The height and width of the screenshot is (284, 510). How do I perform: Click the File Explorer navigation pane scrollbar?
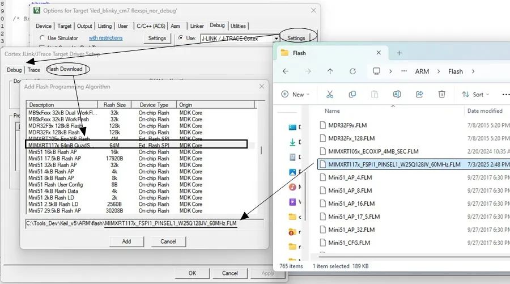click(305, 196)
